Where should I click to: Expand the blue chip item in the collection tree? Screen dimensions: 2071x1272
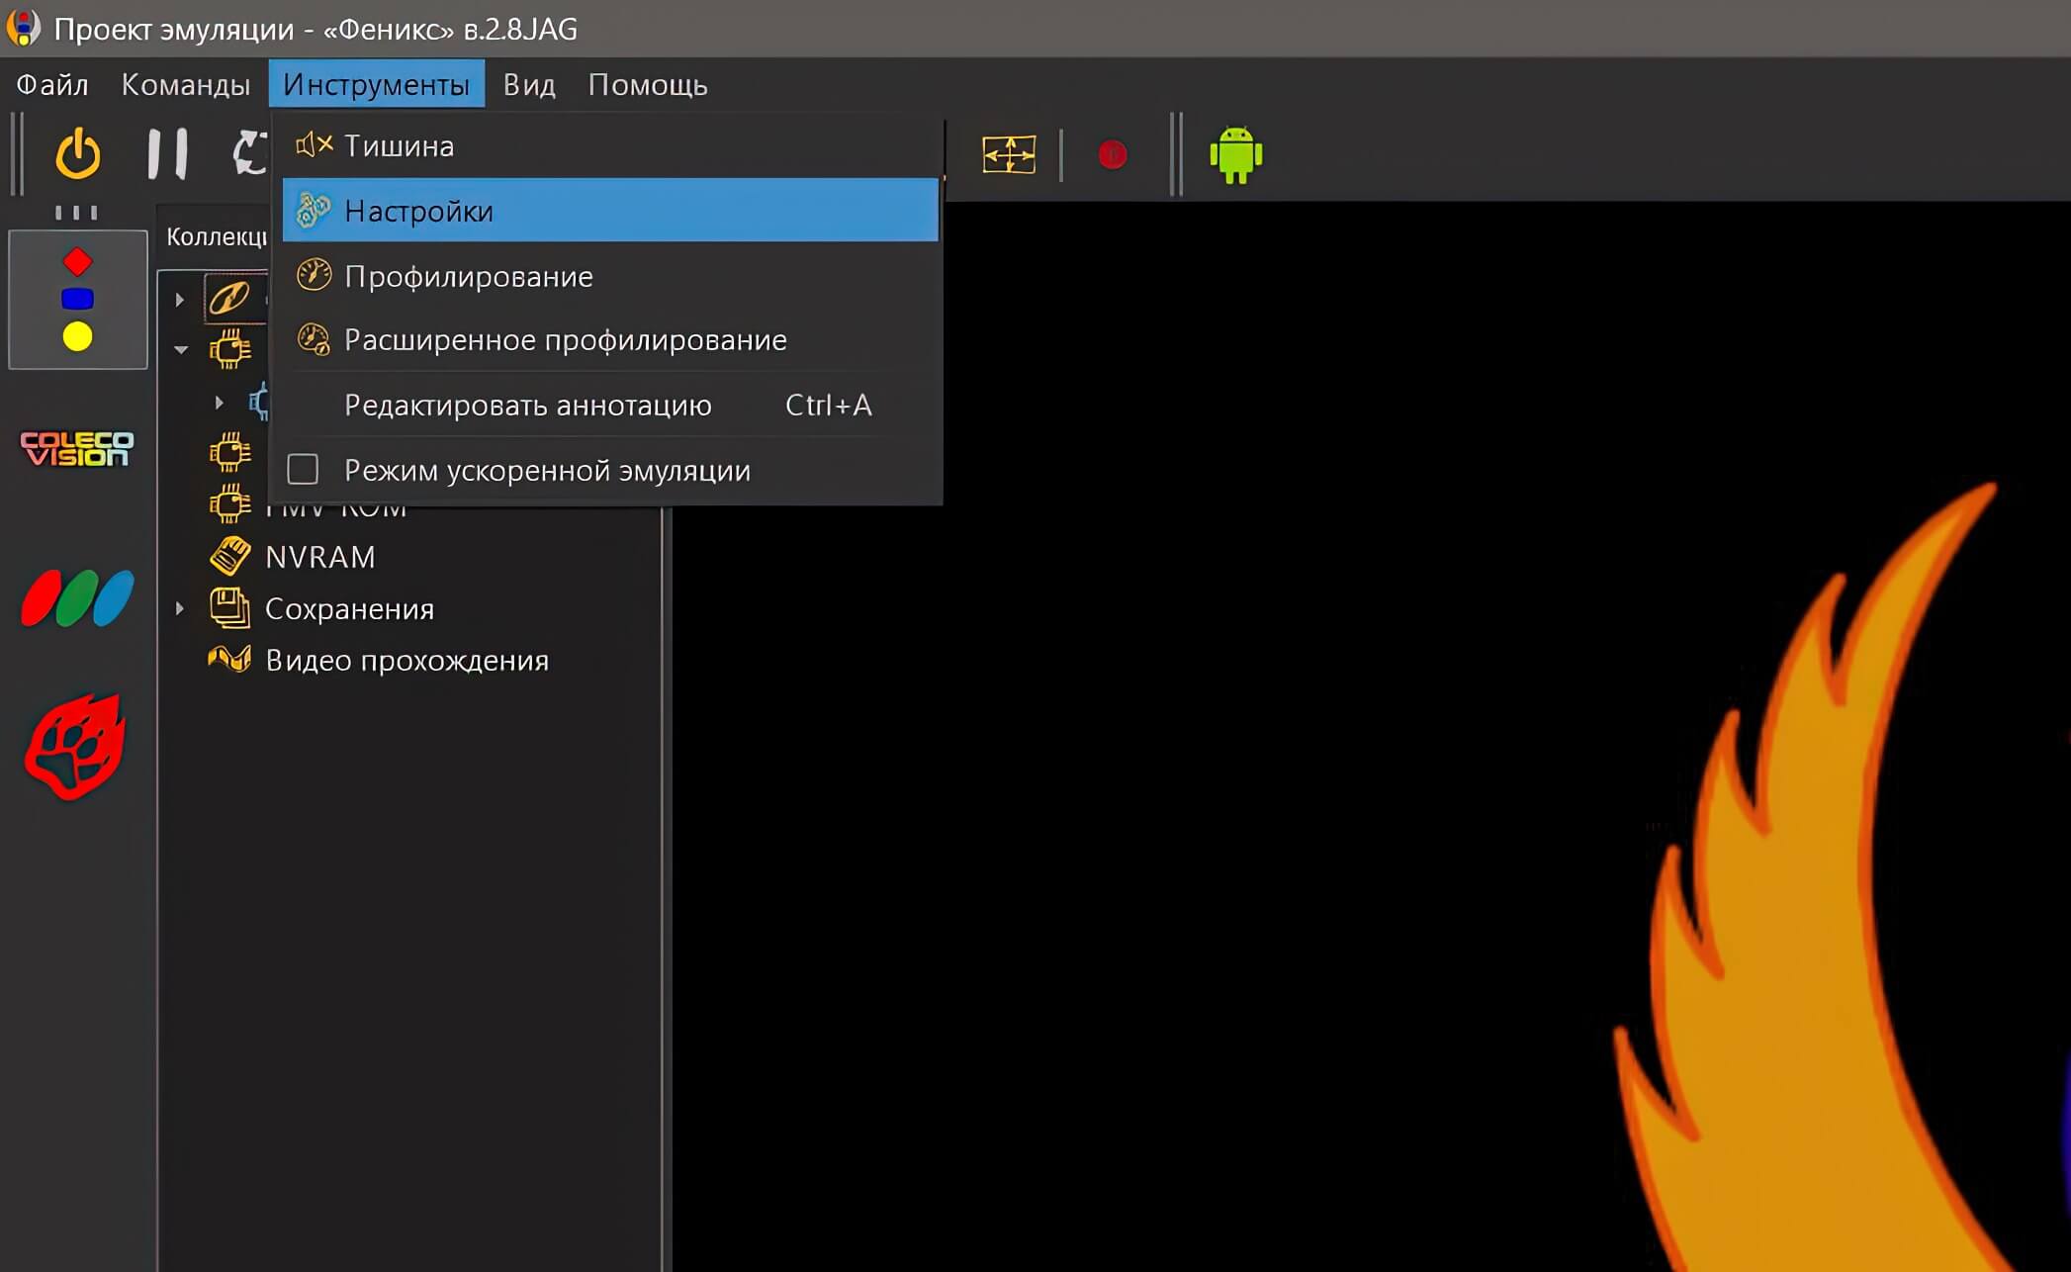[220, 403]
